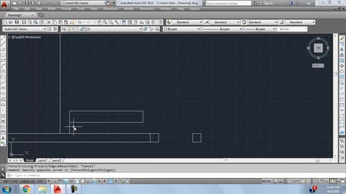Plot the drawing with the printer icon
346x194 pixels.
(24, 22)
